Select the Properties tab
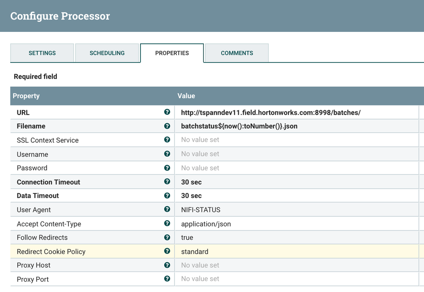Viewport: 424px width, 292px height. click(x=172, y=53)
